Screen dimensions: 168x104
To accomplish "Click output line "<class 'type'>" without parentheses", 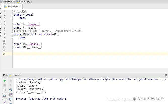I will 27,86.
